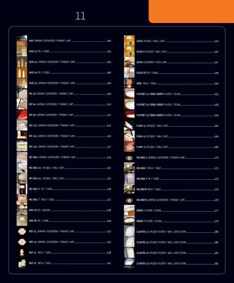Go to the MEI 150 pendant lamp entry

(70, 126)
